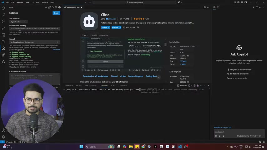
Task: Toggle the Auto Update checkbox
Action: (124, 27)
